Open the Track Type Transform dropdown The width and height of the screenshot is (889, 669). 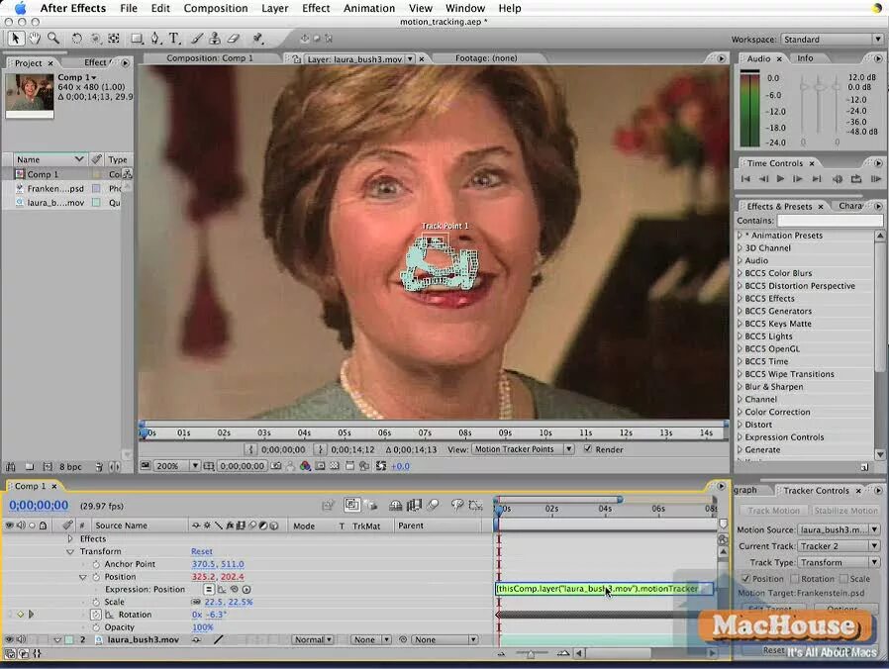(x=839, y=562)
